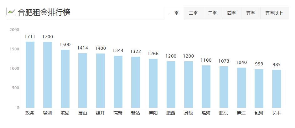Click the bar for 包河
Image resolution: width=295 pixels, height=128 pixels.
tap(259, 89)
